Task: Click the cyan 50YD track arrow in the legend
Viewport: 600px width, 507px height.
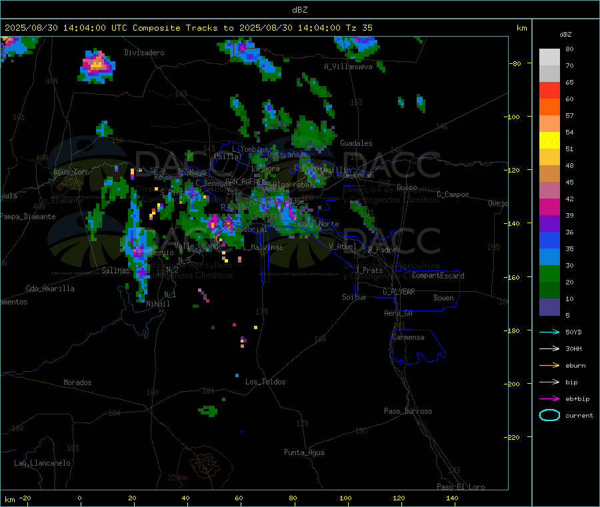Action: coord(549,332)
